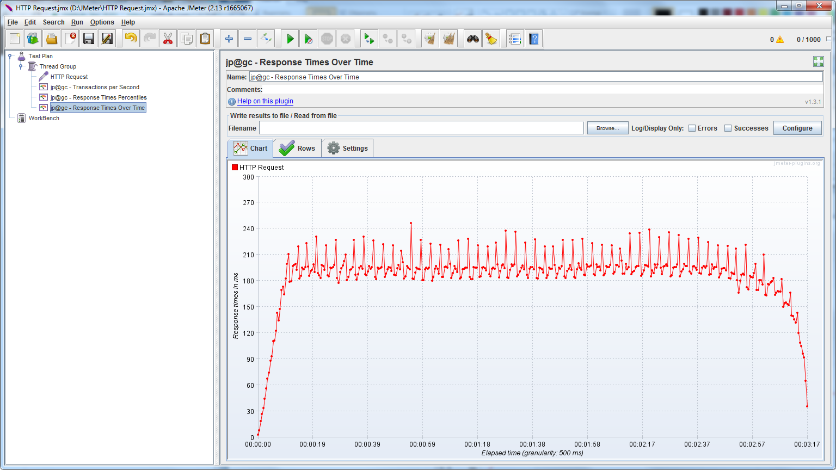Select HTTP Request in tree
The height and width of the screenshot is (470, 836).
pos(69,77)
